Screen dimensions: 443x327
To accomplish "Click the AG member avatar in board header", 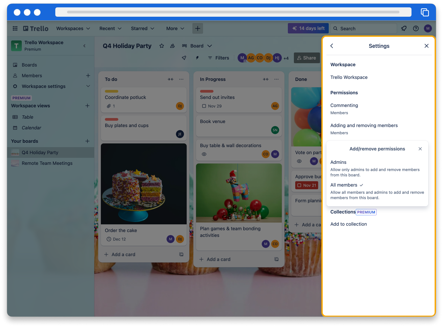I will 251,58.
